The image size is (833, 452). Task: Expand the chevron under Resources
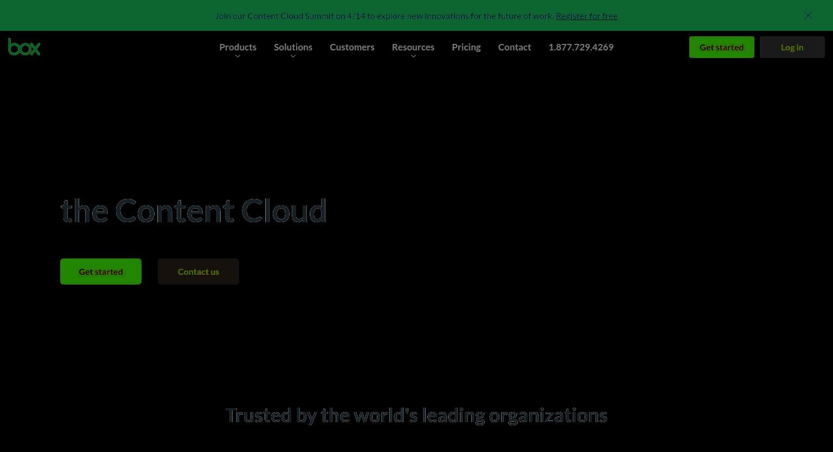click(413, 56)
